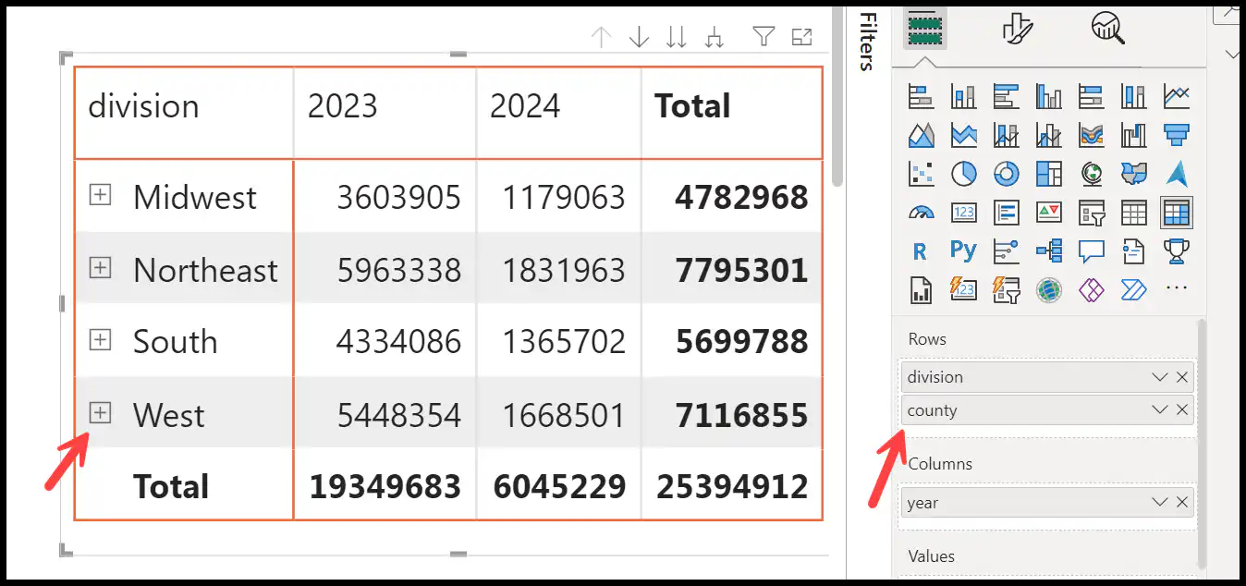The height and width of the screenshot is (586, 1246).
Task: Switch to the Format visual tab
Action: pyautogui.click(x=1017, y=29)
